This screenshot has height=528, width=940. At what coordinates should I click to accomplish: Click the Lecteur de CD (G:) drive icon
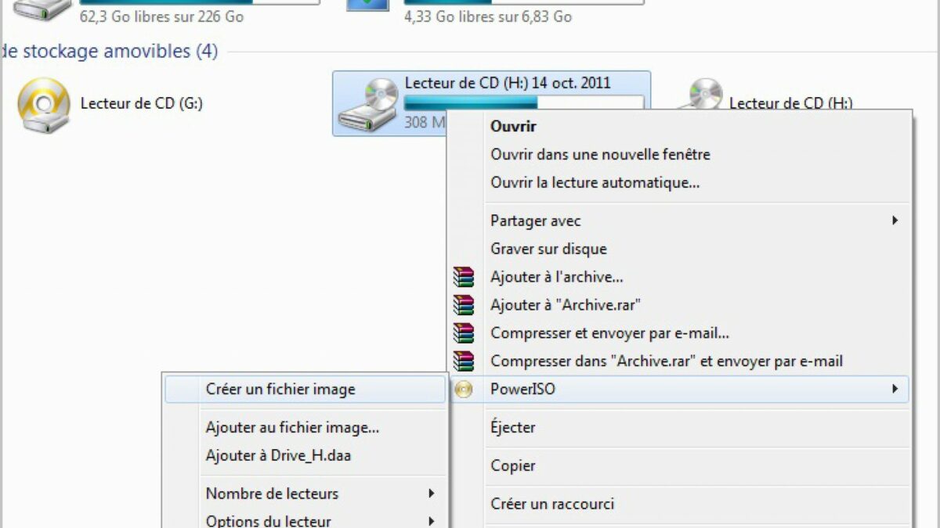tap(44, 105)
